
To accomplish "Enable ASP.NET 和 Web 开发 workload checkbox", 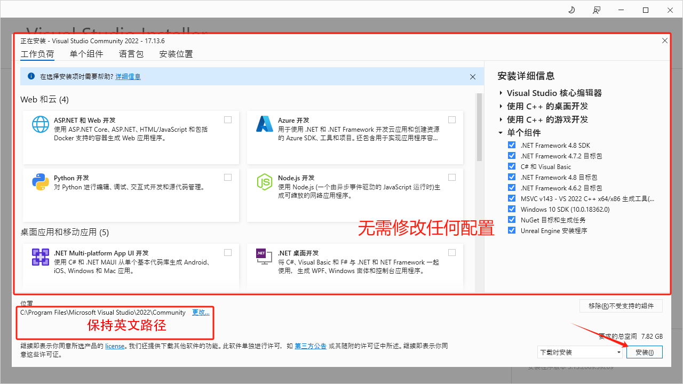I will (228, 119).
